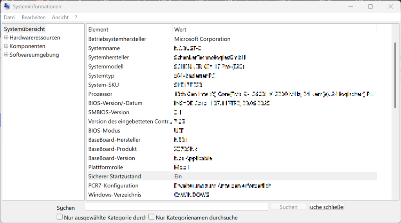Expand the Hardwareressourcen node
Image resolution: width=401 pixels, height=223 pixels.
[6, 38]
